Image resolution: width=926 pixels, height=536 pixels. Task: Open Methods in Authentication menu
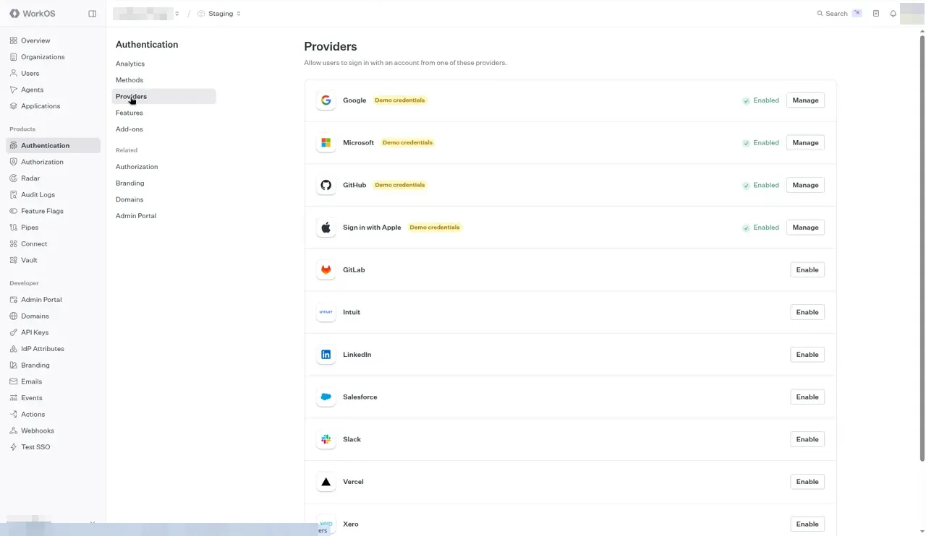coord(129,80)
